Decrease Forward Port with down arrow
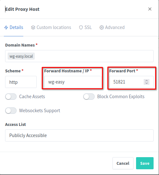Screen dimensions: 159x175 coord(147,83)
